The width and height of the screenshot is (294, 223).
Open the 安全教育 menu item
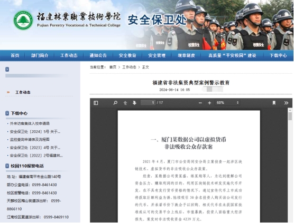(127, 55)
